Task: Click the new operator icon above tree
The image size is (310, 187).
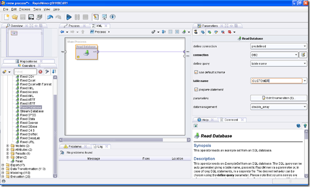Action: coord(4,72)
